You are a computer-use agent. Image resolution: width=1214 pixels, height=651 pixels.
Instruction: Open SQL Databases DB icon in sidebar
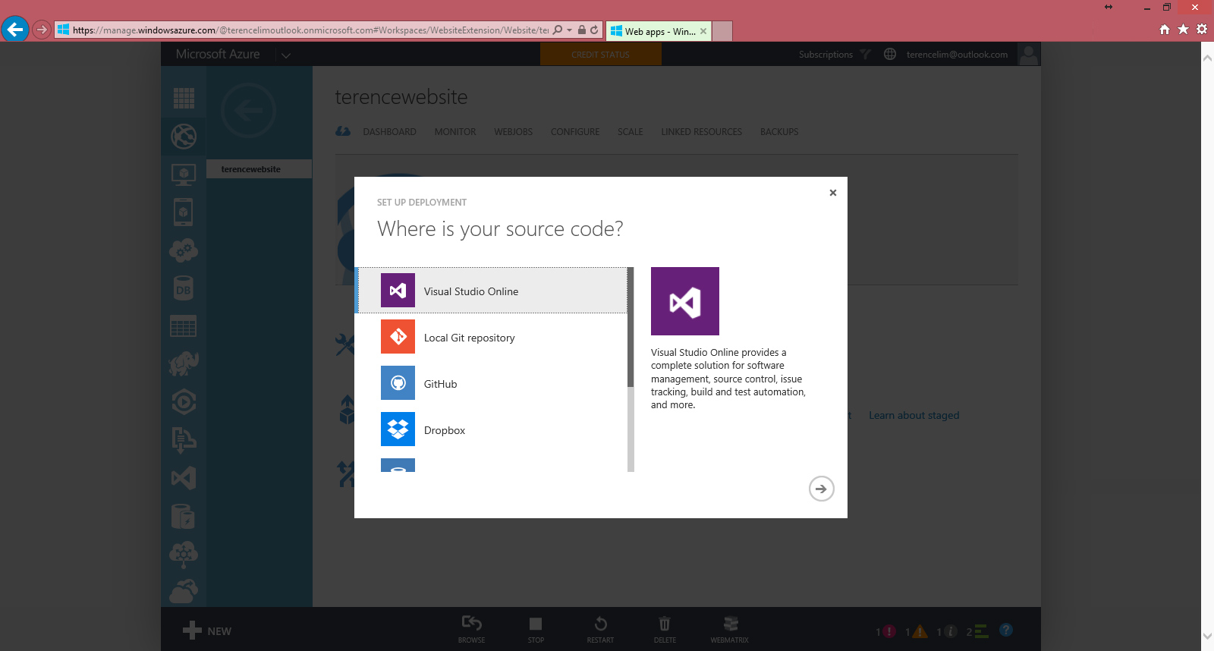(184, 288)
